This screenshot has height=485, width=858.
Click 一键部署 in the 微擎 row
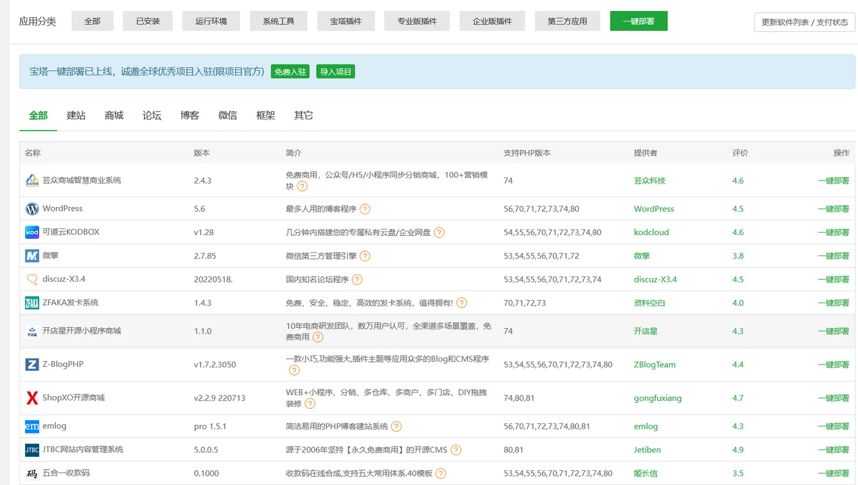(833, 256)
